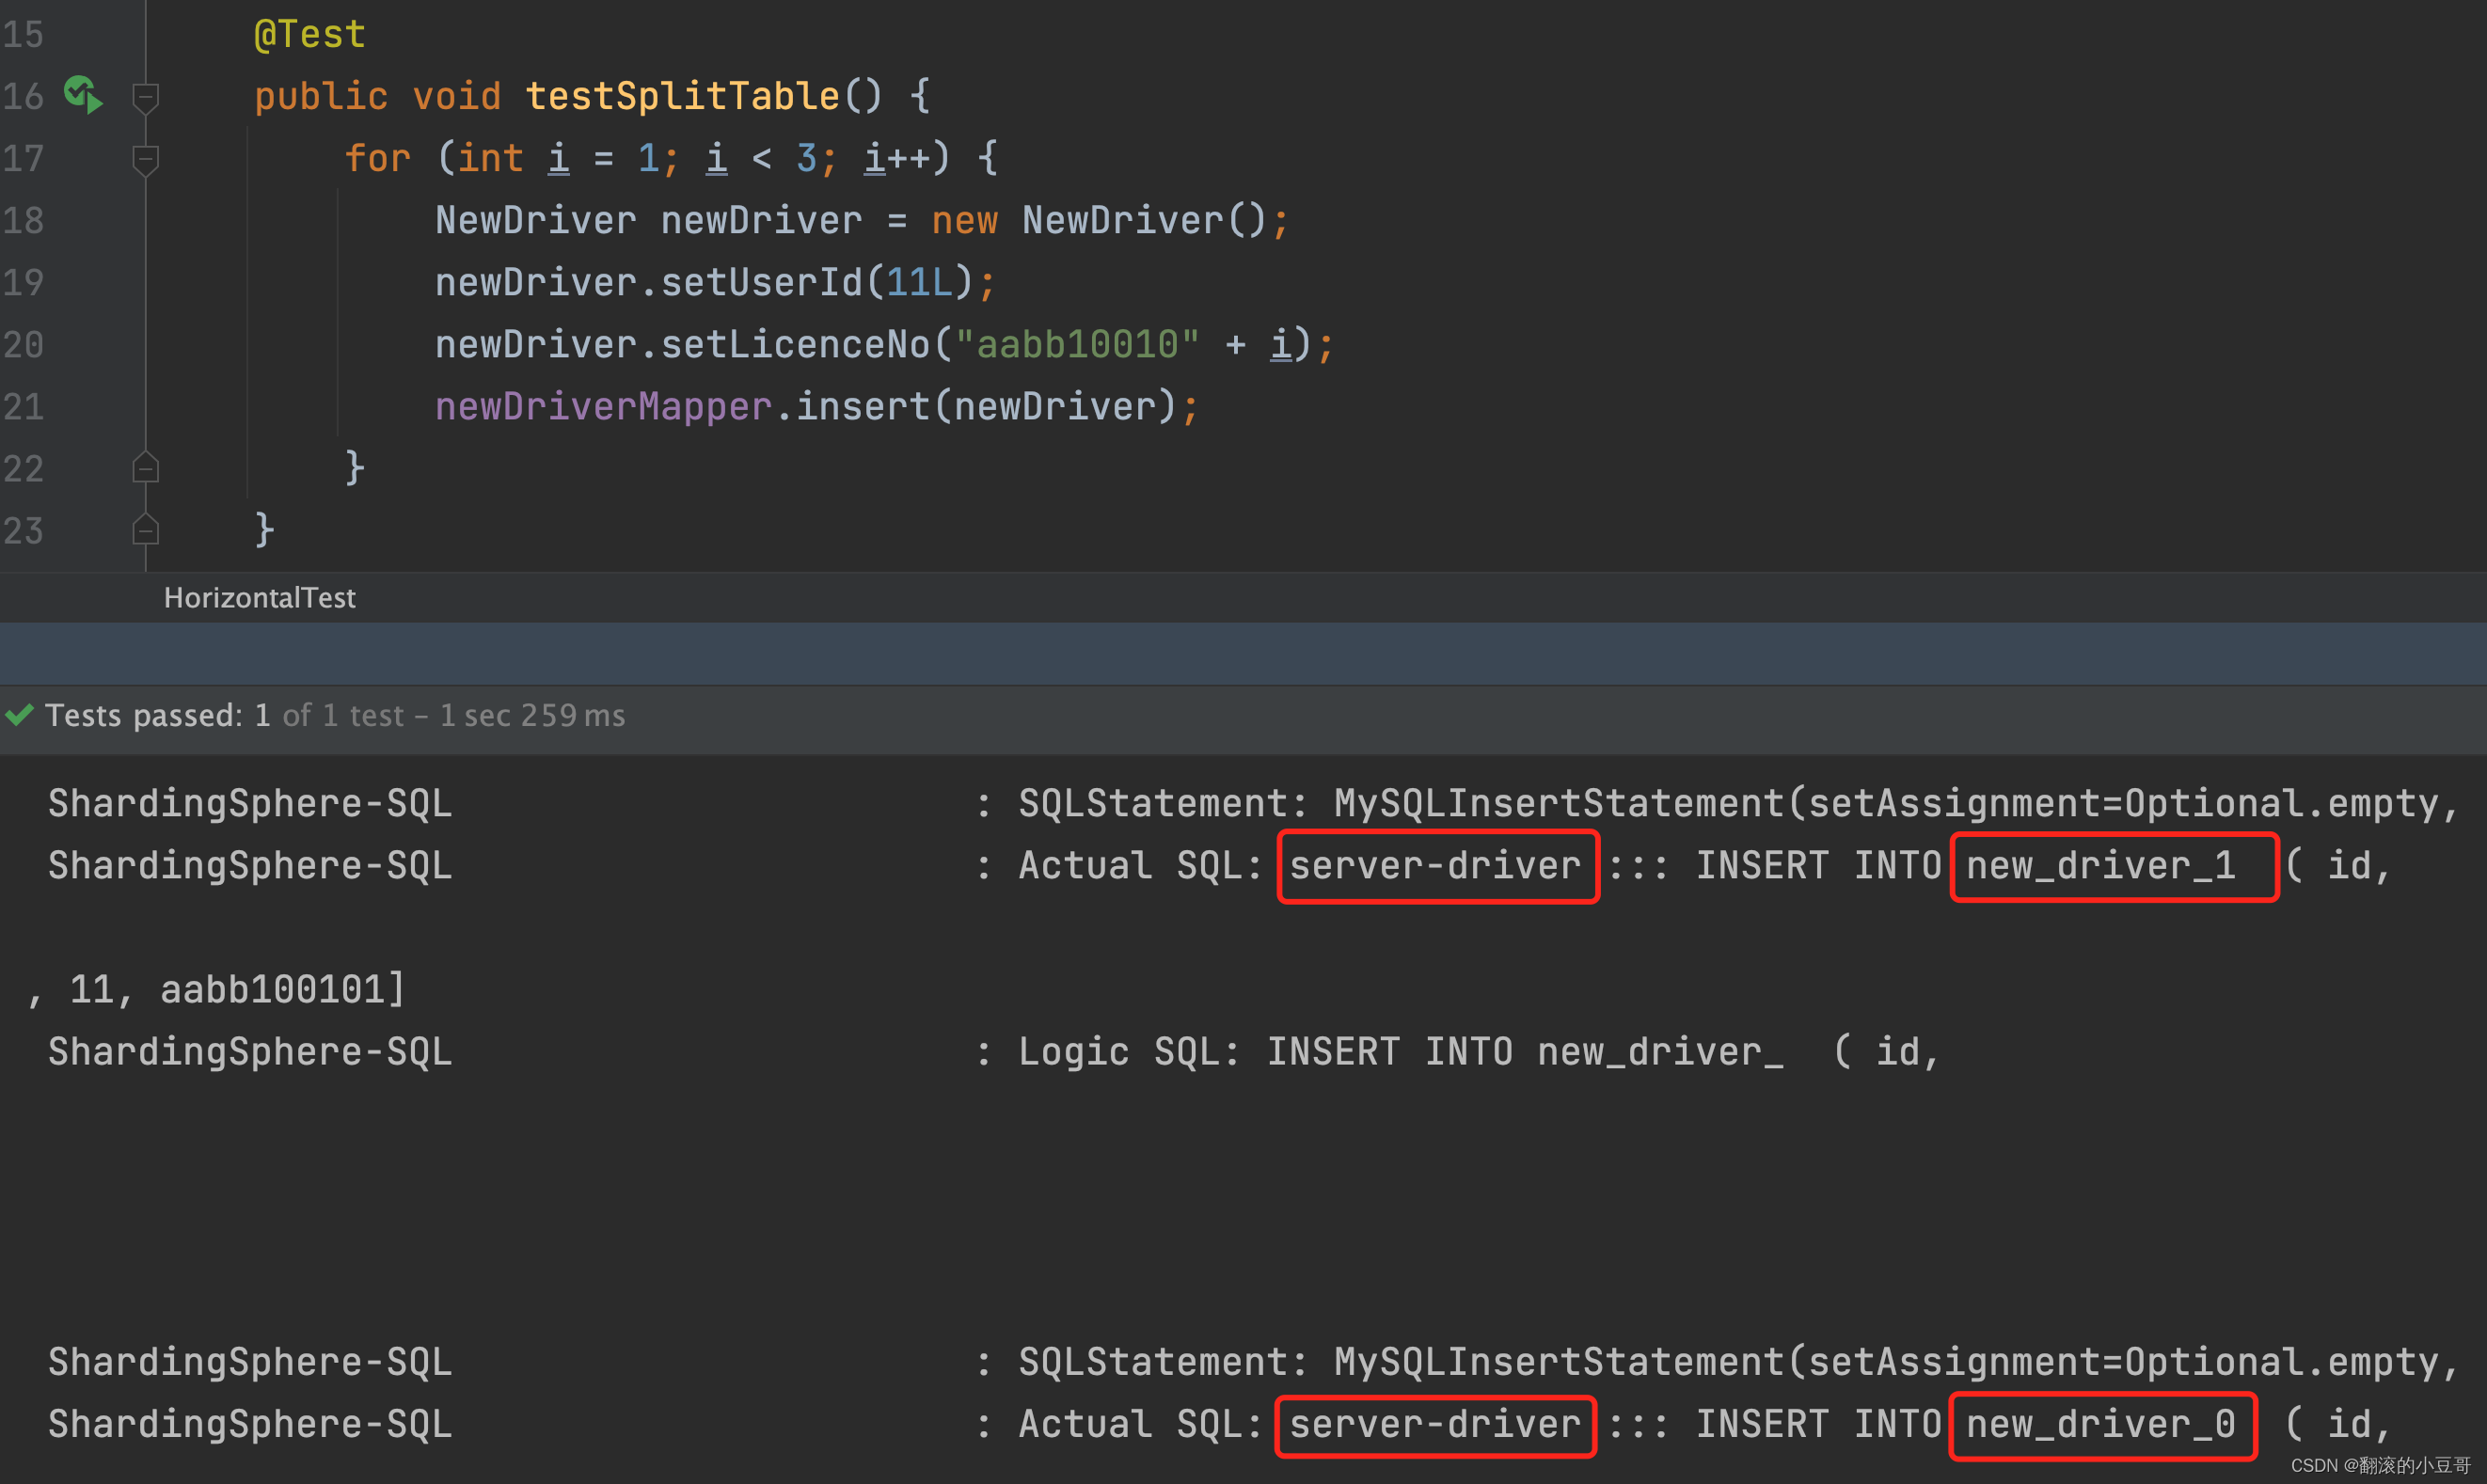Run testSplitTable via the gutter run icon
Screen dimensions: 2487x1484
(x=83, y=95)
